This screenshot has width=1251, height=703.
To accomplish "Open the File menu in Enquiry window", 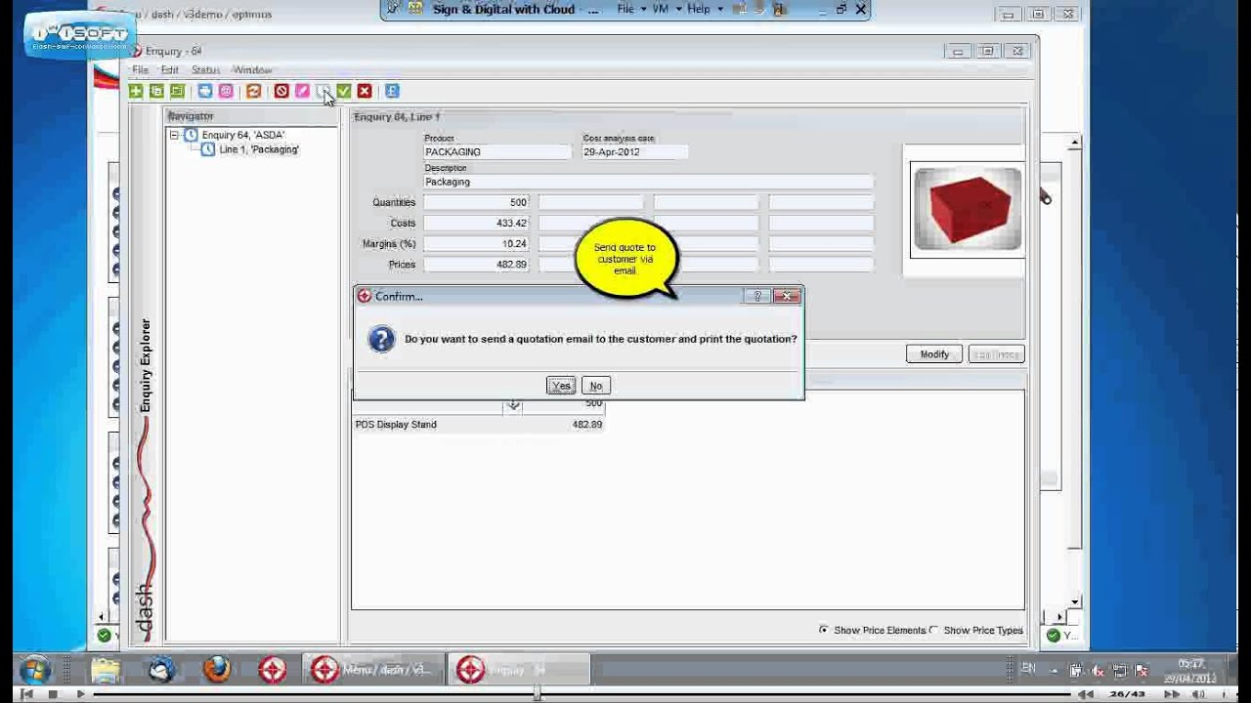I will point(141,70).
